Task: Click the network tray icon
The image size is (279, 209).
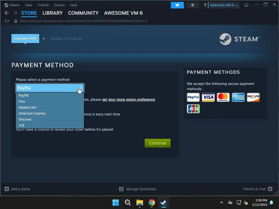Action: [x=239, y=202]
